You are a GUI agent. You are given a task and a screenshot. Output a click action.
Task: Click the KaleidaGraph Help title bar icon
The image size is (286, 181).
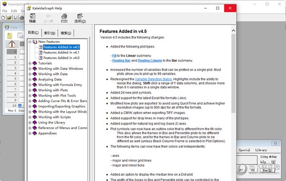point(29,8)
